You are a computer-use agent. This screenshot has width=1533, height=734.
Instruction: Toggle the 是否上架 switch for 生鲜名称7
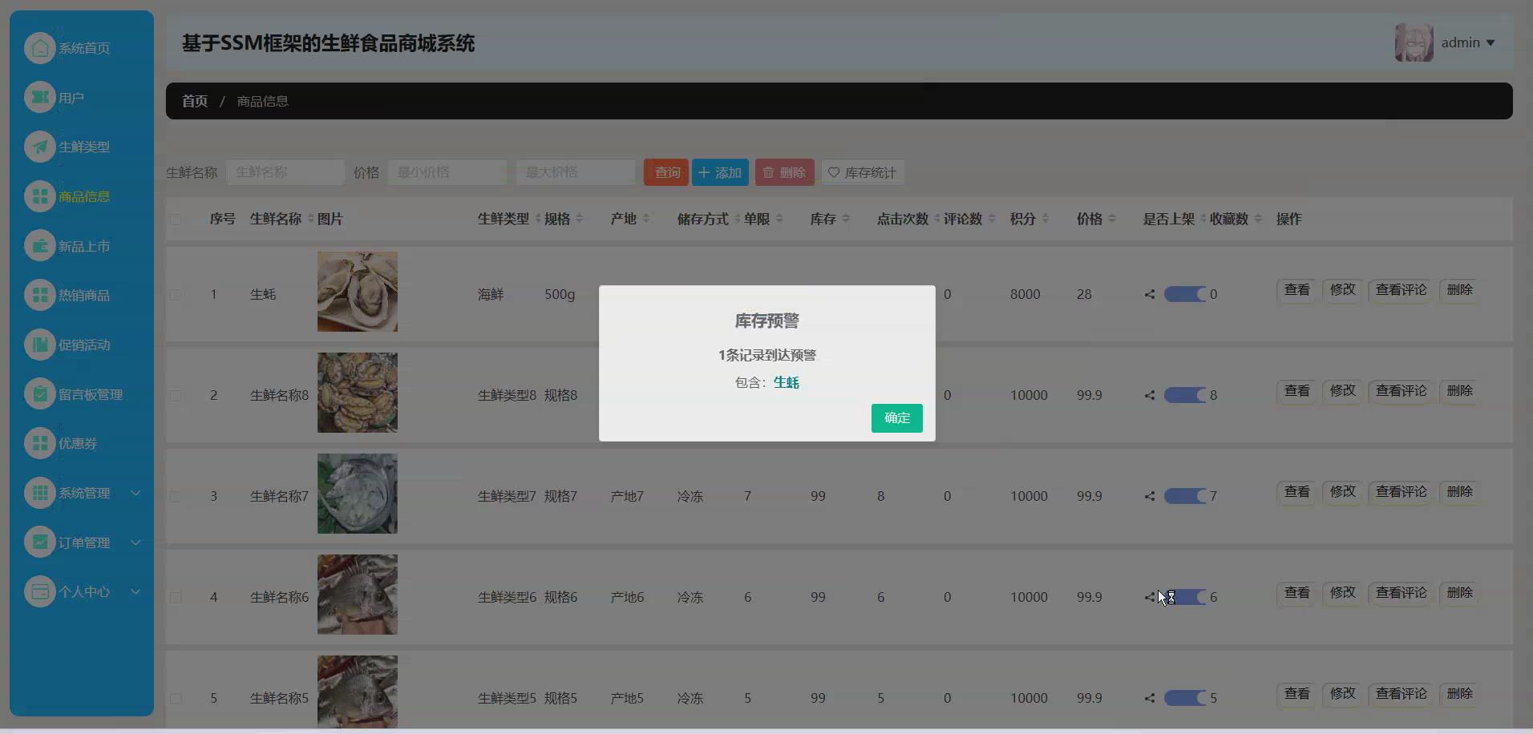[x=1185, y=496]
